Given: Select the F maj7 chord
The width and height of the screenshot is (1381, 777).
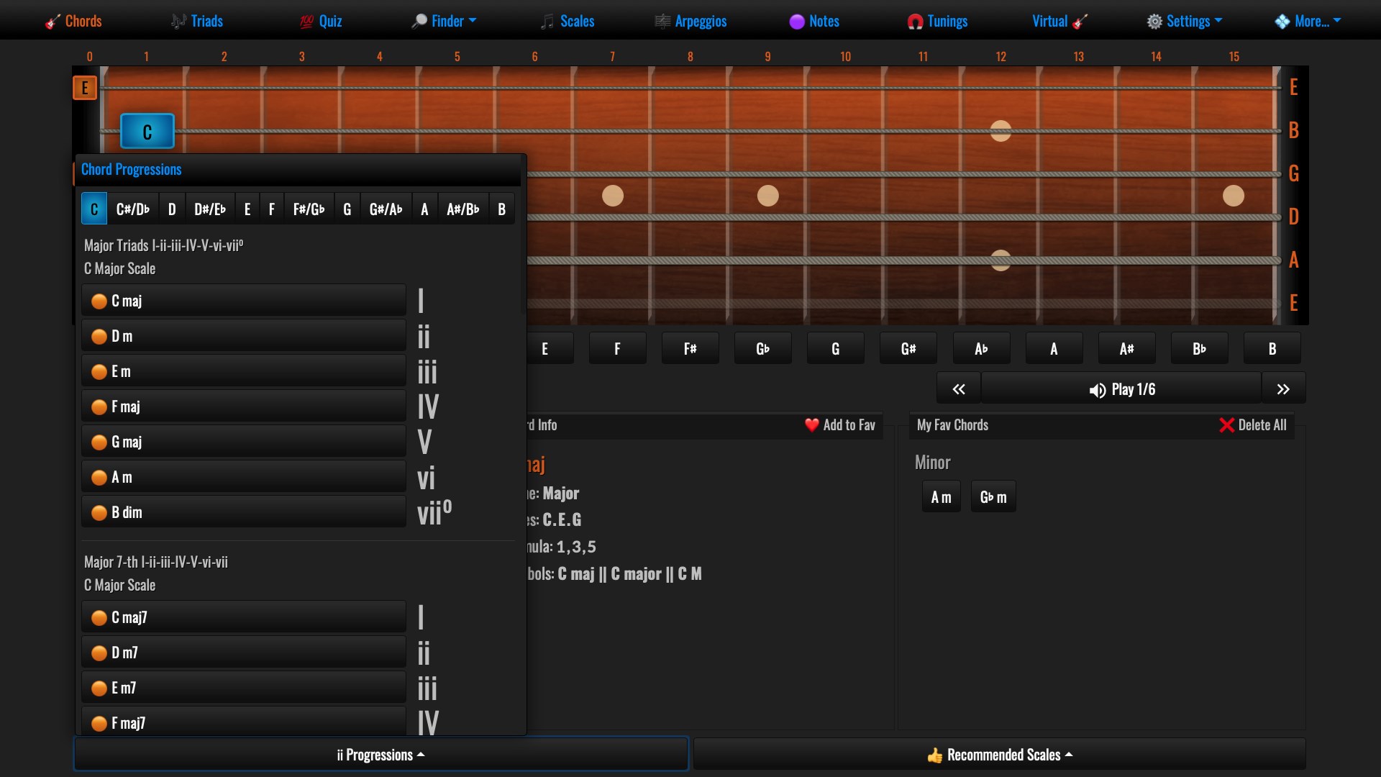Looking at the screenshot, I should coord(244,722).
